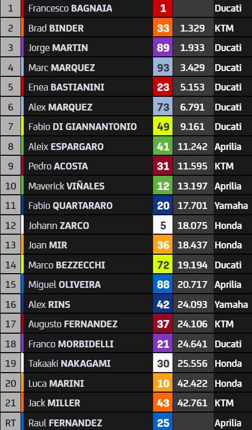The width and height of the screenshot is (252, 430).
Task: Click Pedro ACOSTA rider name
Action: click(x=58, y=166)
